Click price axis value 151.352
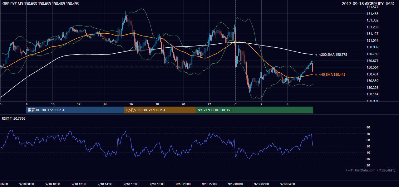 point(372,20)
